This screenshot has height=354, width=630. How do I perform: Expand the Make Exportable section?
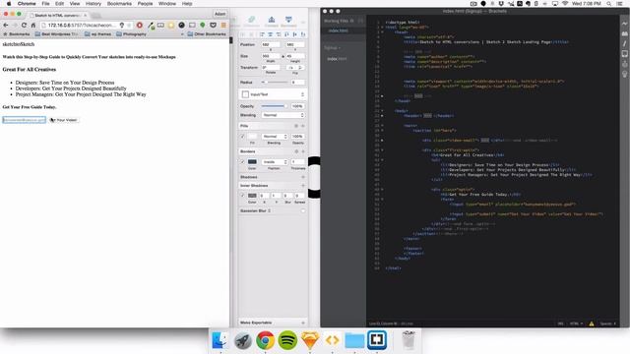click(273, 323)
